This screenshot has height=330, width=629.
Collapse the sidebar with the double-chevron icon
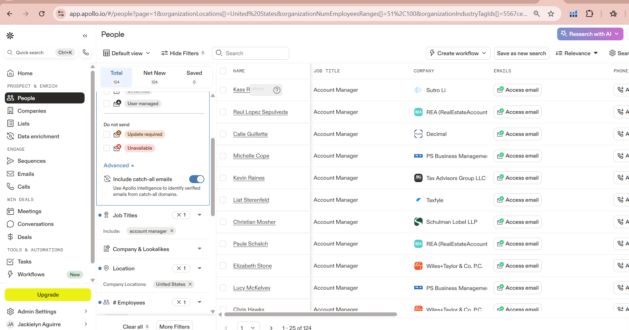[85, 36]
